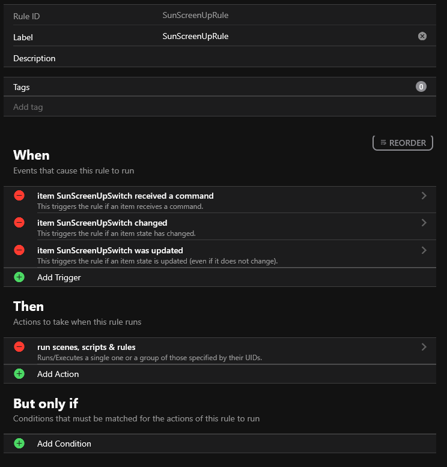Viewport: 447px width, 467px height.
Task: Open the 'run scenes, scripts & rules' chevron
Action: click(424, 346)
